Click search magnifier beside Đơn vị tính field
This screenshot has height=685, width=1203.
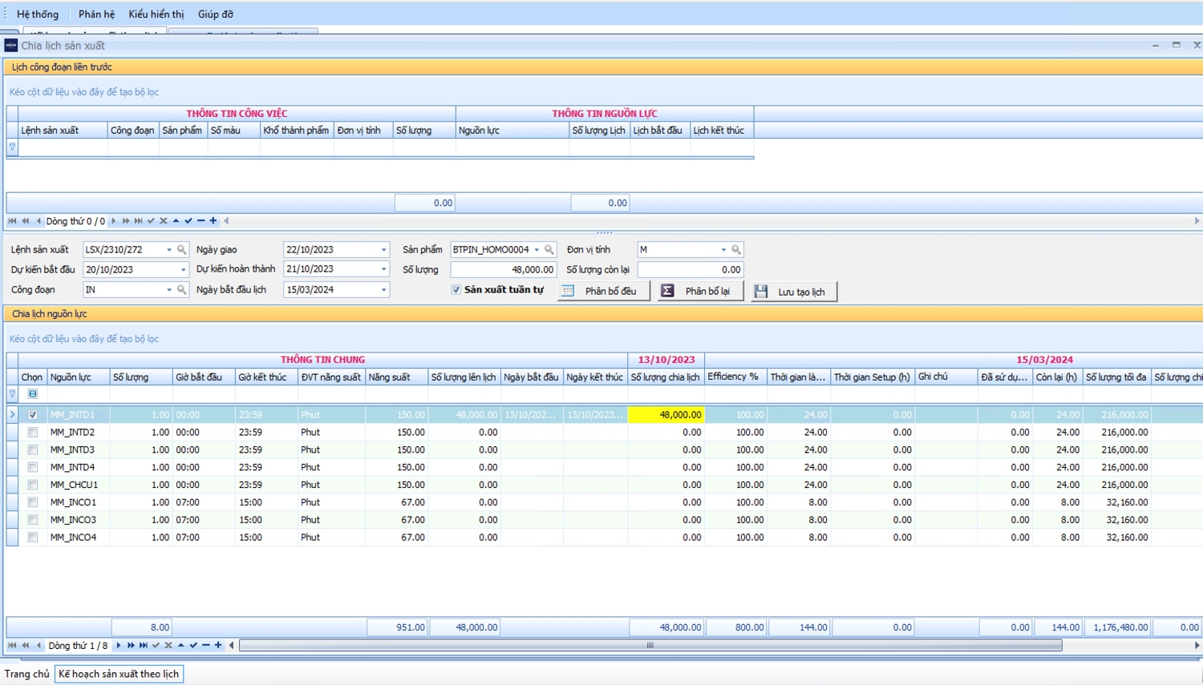coord(736,250)
